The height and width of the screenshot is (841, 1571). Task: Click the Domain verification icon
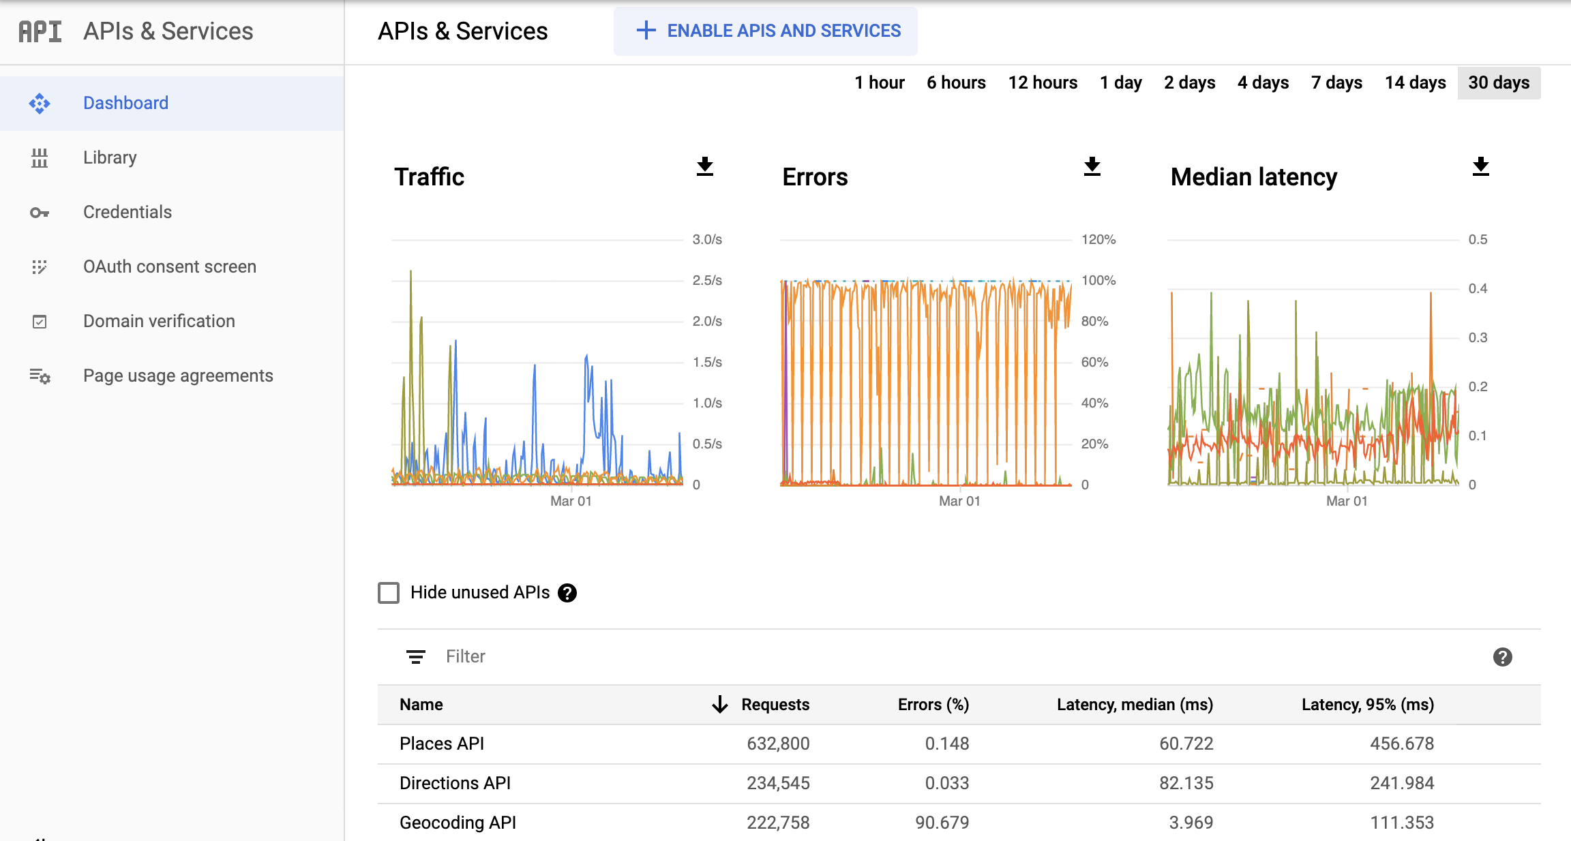tap(40, 321)
